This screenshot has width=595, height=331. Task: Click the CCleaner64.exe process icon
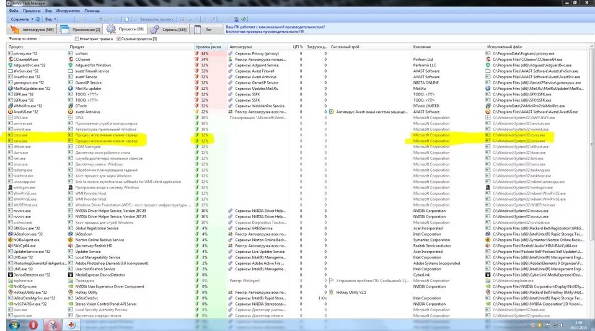click(x=11, y=60)
